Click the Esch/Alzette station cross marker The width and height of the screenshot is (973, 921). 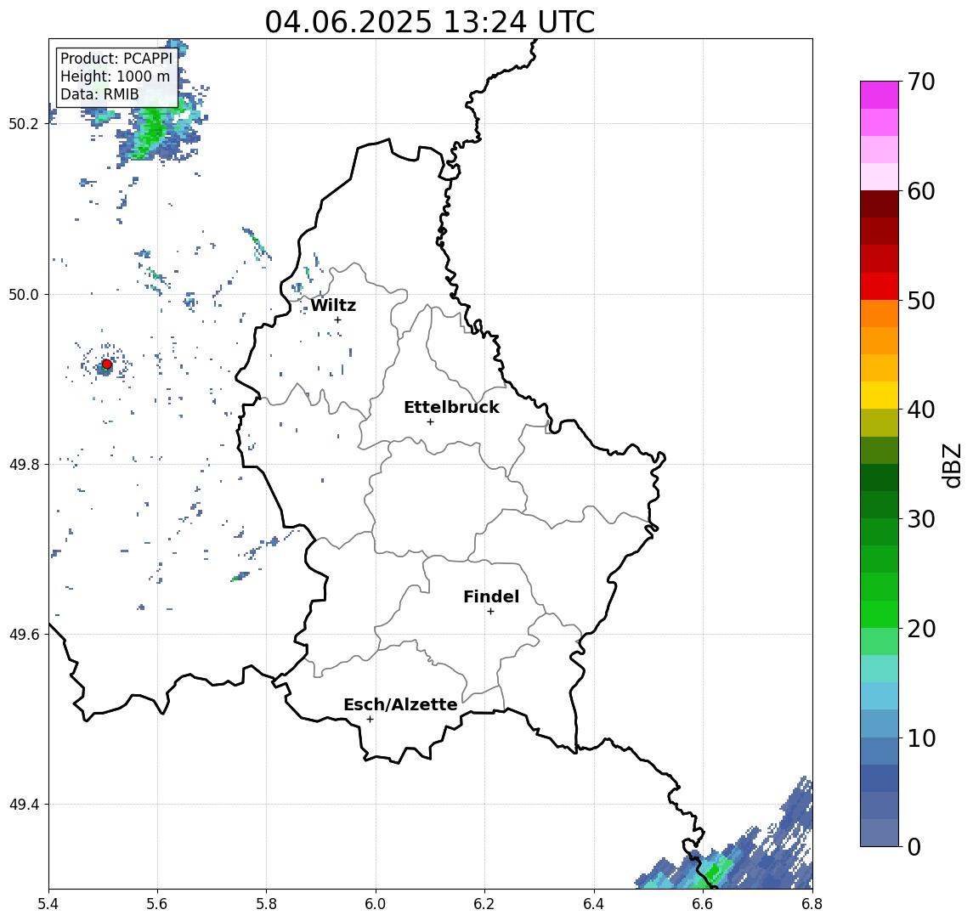pos(370,720)
